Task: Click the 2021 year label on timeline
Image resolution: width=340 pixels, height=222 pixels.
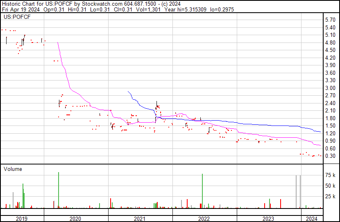Action: tap(140, 219)
